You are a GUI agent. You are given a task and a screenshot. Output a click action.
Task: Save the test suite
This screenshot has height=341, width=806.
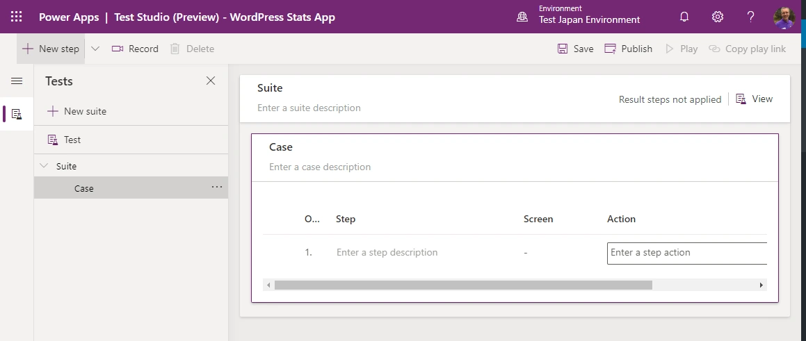pos(576,49)
